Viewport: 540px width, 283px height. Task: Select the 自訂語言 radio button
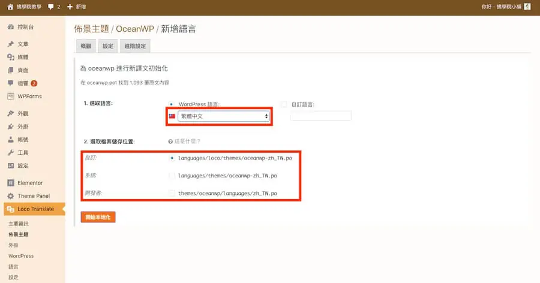click(284, 104)
